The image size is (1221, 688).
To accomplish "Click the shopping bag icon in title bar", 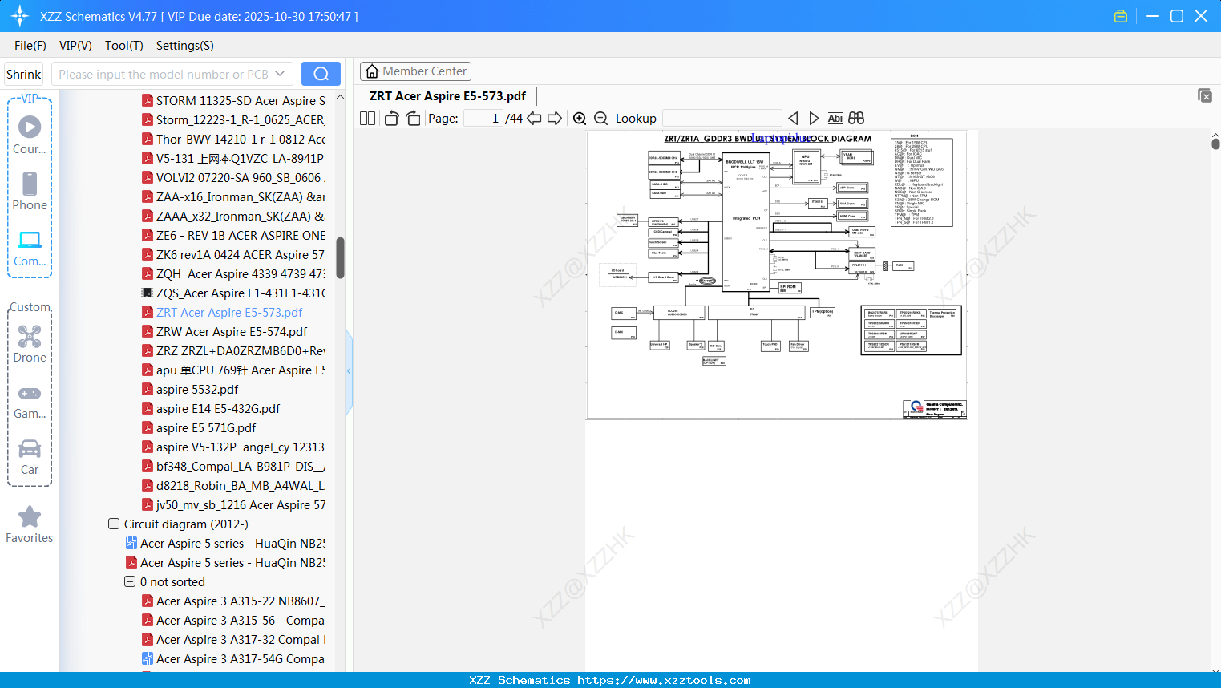I will [1121, 16].
